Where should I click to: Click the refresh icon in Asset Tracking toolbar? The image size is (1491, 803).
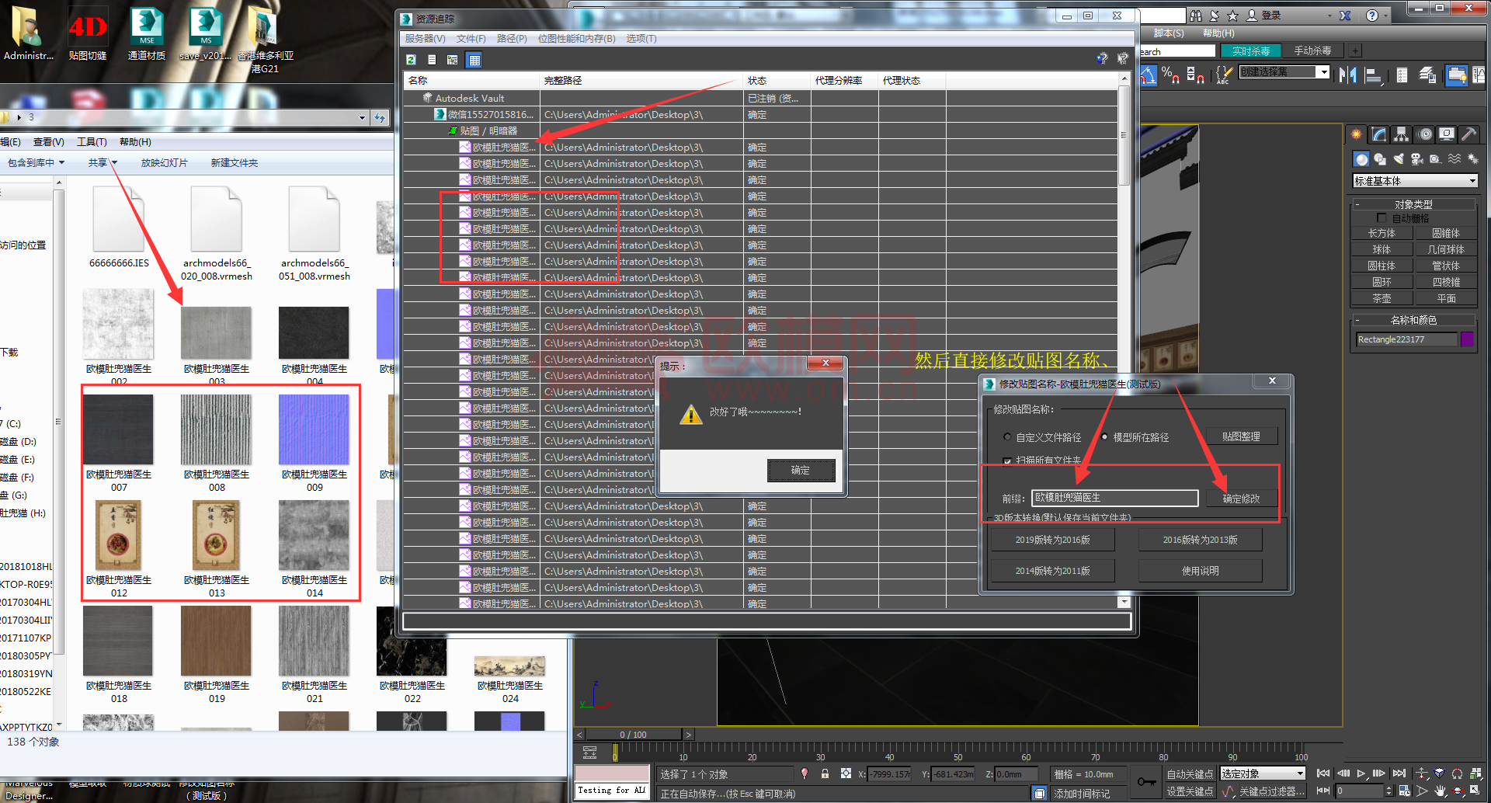411,60
